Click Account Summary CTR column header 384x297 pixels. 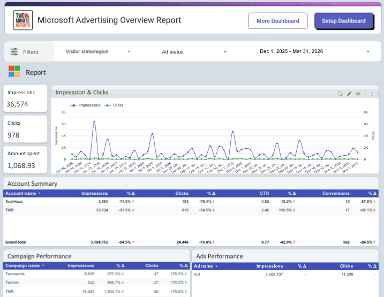click(x=265, y=193)
